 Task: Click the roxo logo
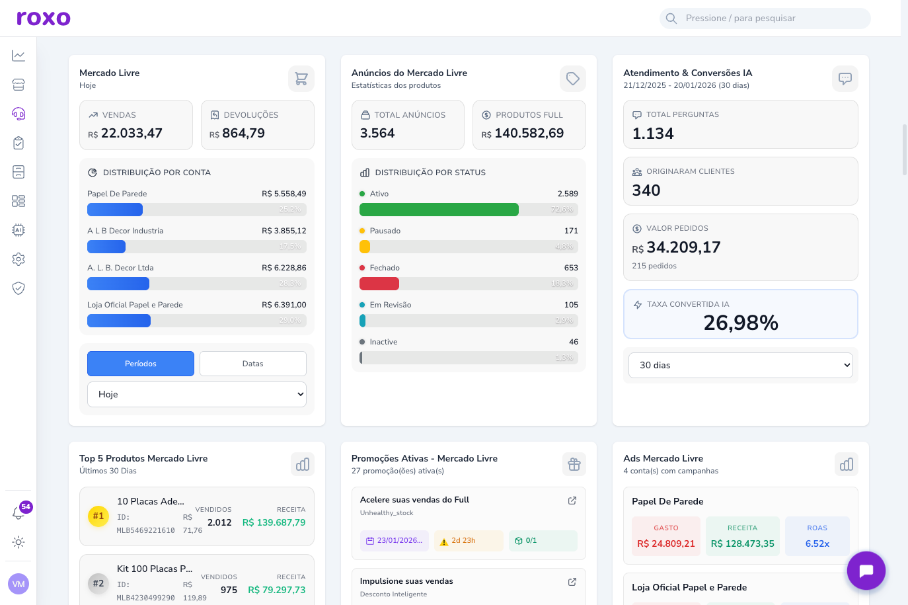pyautogui.click(x=44, y=18)
